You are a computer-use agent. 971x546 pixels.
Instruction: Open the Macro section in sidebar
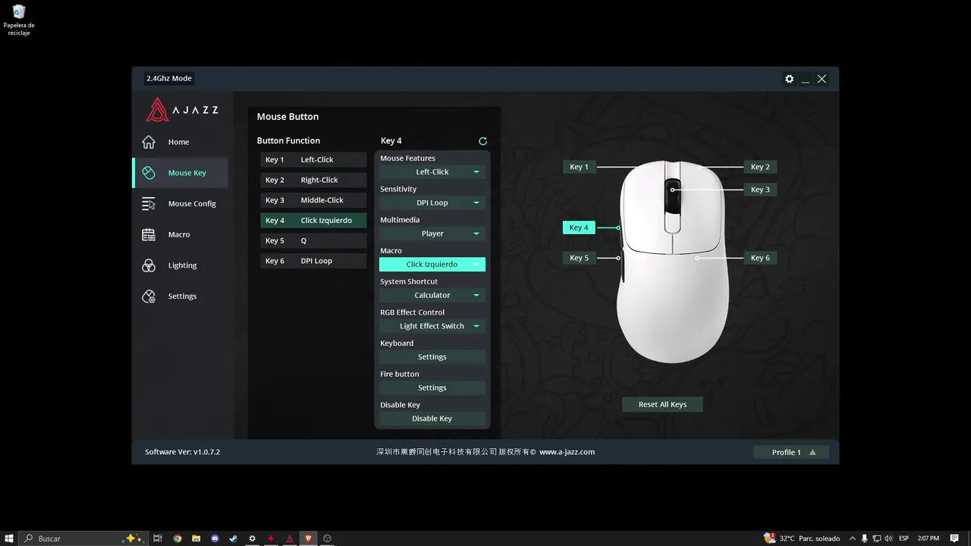point(180,235)
